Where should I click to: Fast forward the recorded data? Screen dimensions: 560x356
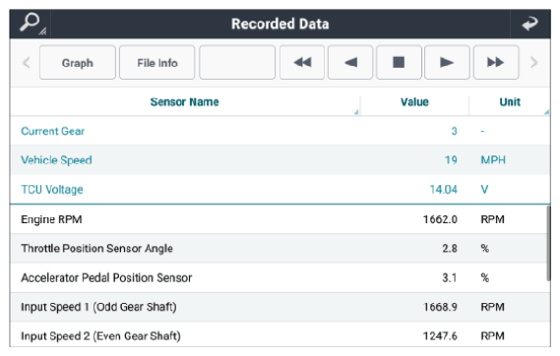tap(496, 62)
